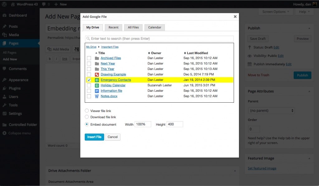Click the search magnifier icon in dialog
Screen dimensions: 319x186
point(88,39)
